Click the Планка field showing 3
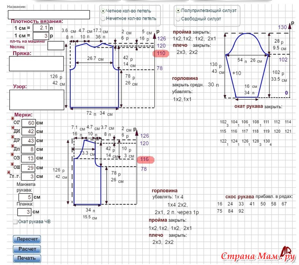The height and width of the screenshot is (265, 299). click(24, 212)
